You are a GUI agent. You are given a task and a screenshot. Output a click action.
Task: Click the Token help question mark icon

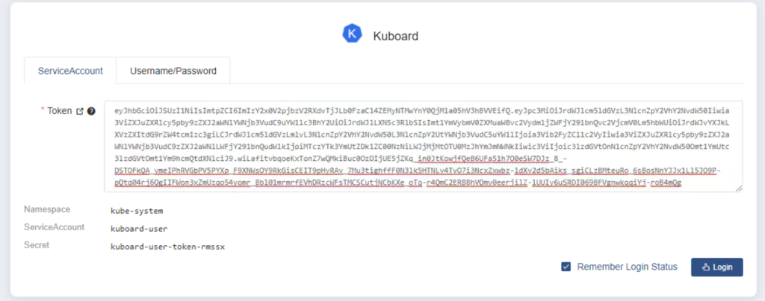click(x=91, y=111)
